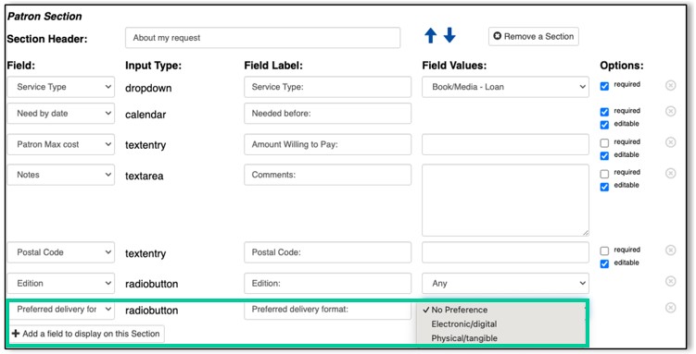Select Physical/tangible option
This screenshot has width=696, height=354.
501,338
